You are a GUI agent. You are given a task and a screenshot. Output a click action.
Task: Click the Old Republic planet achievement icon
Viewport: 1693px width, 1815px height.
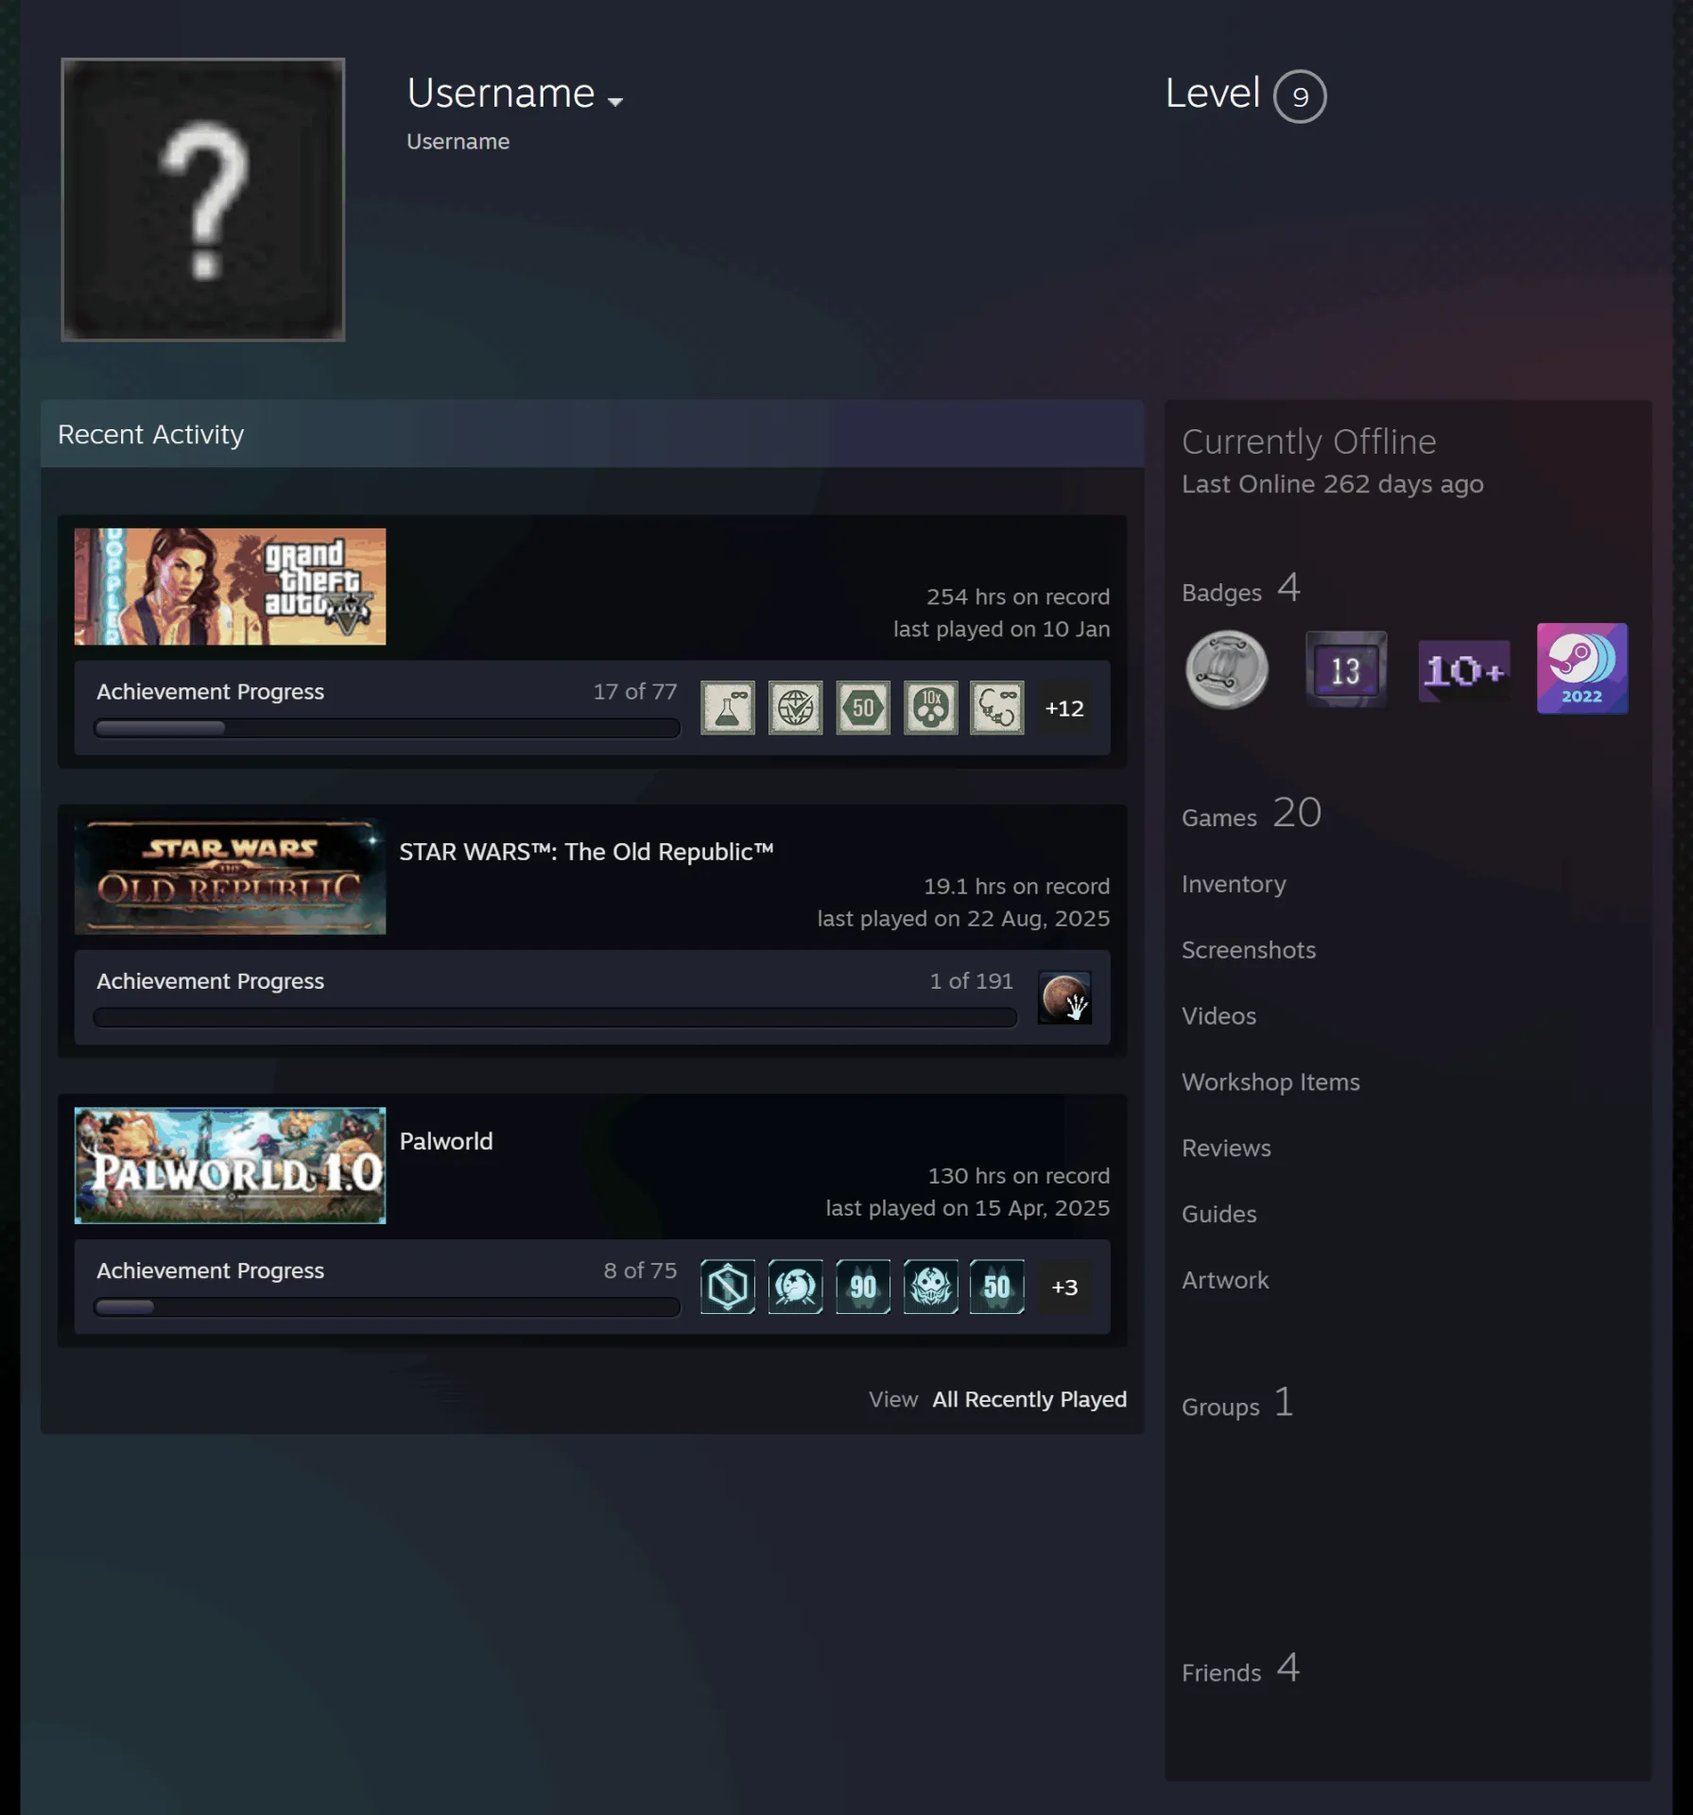[1064, 997]
